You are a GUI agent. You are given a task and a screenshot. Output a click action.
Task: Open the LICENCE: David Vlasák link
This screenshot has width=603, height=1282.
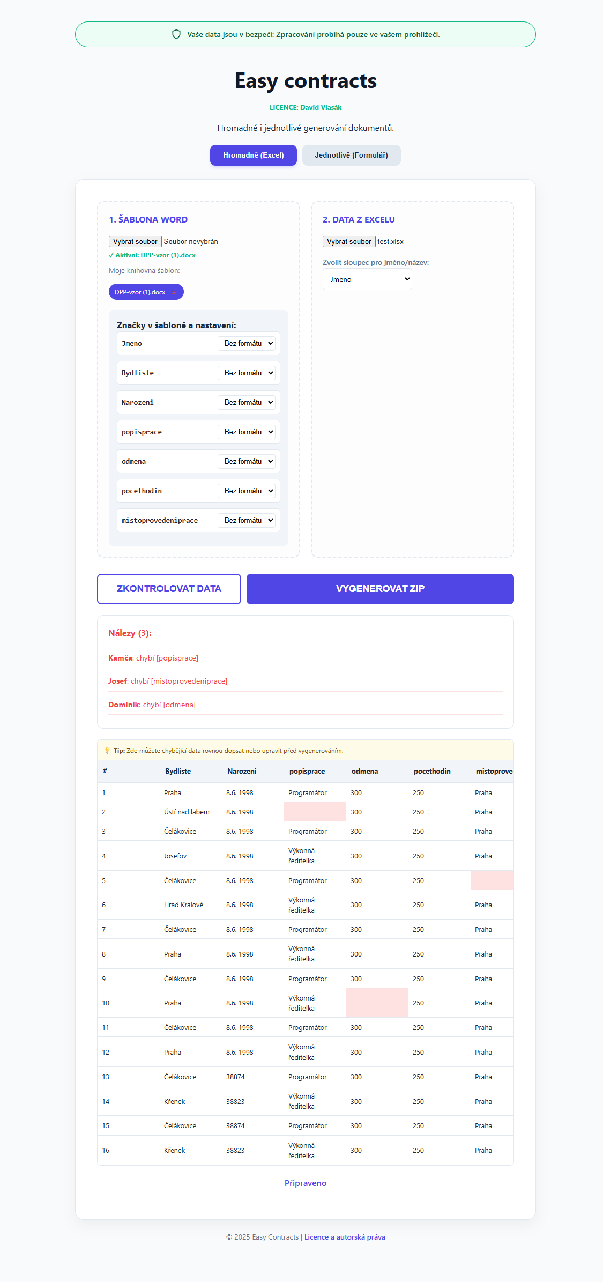[x=306, y=107]
